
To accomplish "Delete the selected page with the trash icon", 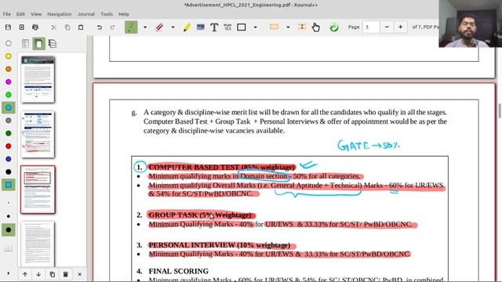I will 66,274.
